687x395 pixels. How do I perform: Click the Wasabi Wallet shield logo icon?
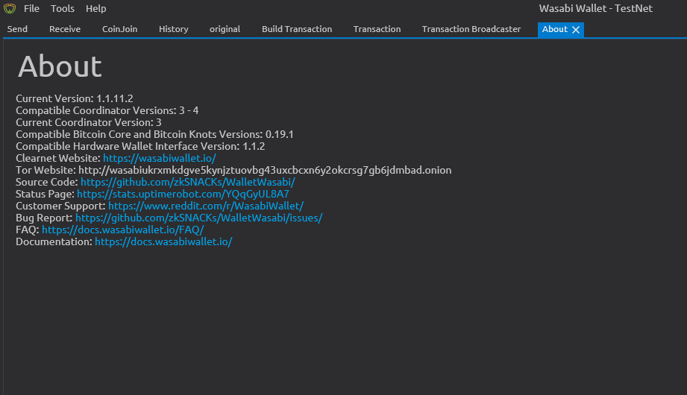10,8
